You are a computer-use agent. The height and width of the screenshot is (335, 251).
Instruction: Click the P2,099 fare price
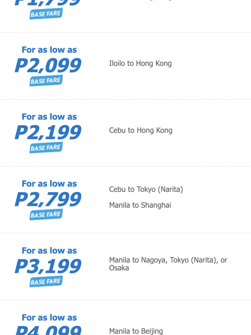point(48,66)
